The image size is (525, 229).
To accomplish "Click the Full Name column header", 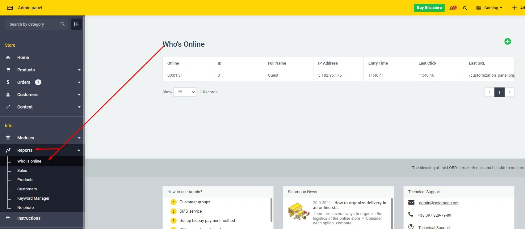I will 277,63.
